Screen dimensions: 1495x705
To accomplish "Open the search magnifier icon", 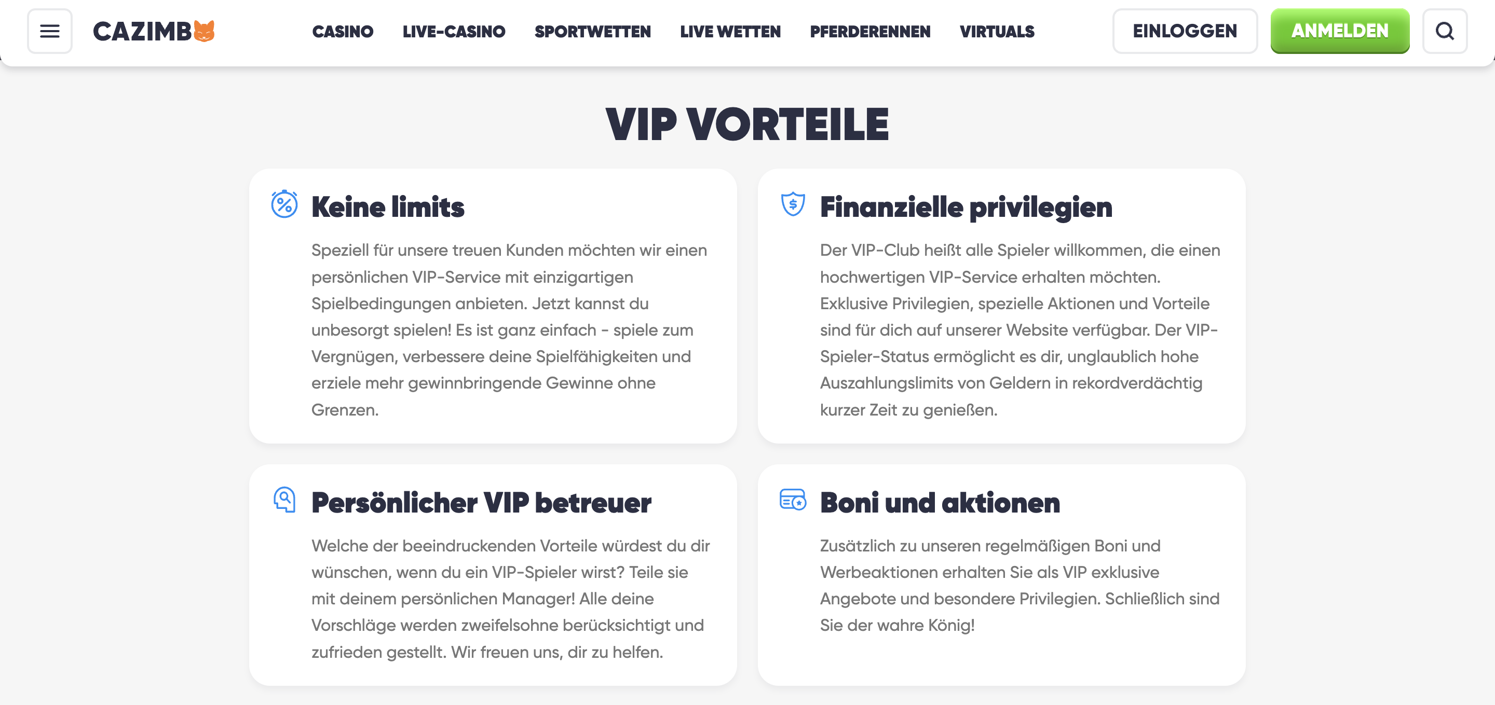I will pyautogui.click(x=1445, y=31).
